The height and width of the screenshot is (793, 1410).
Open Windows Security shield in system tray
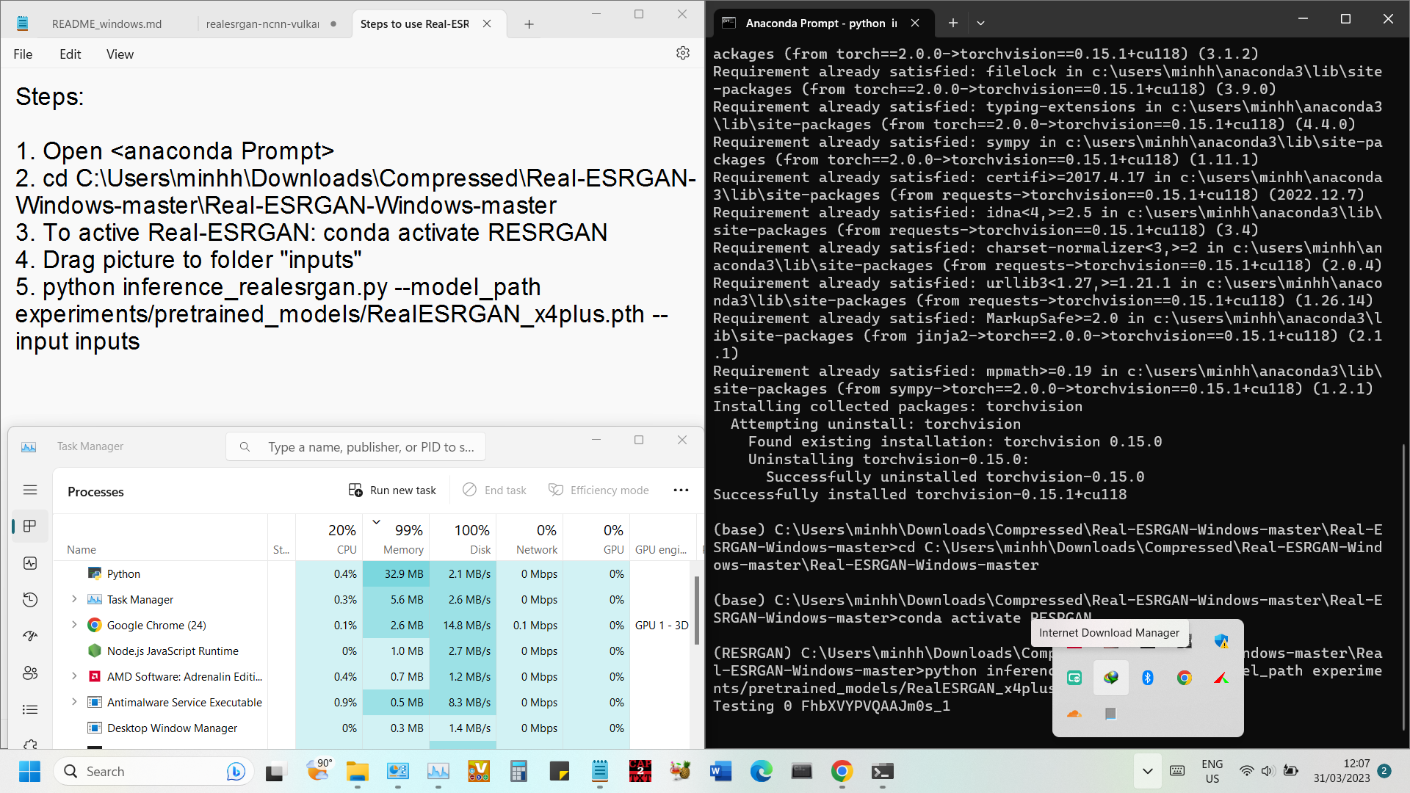pos(1221,641)
